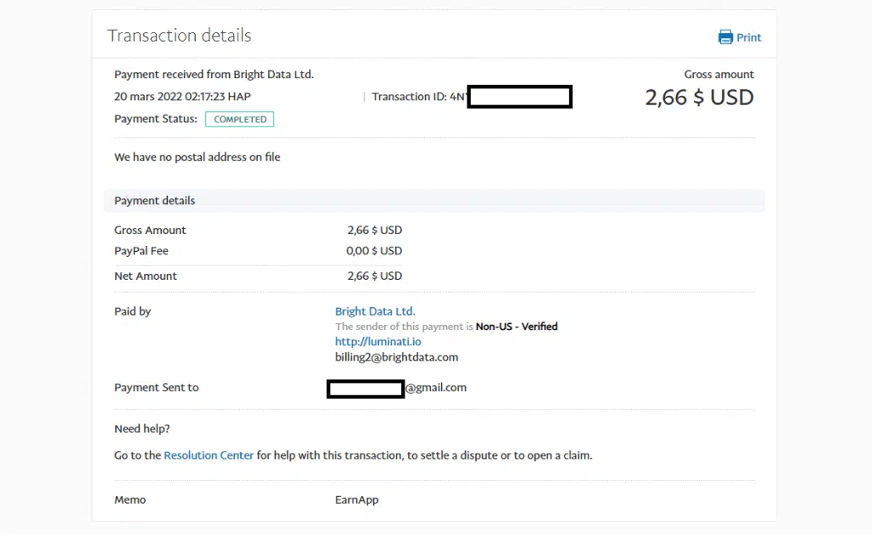Open the Bright Data Ltd. payer link
Screen dimensions: 872x536
pyautogui.click(x=375, y=311)
